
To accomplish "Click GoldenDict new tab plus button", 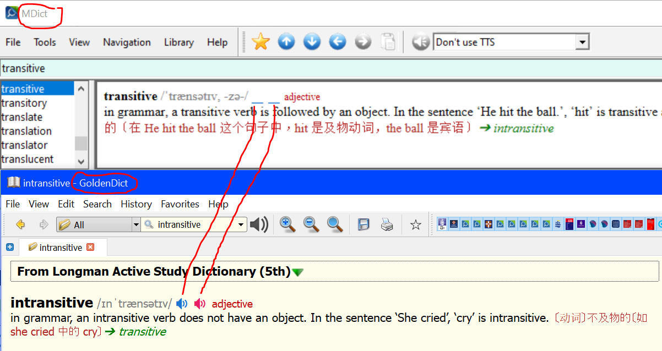I will tap(9, 248).
